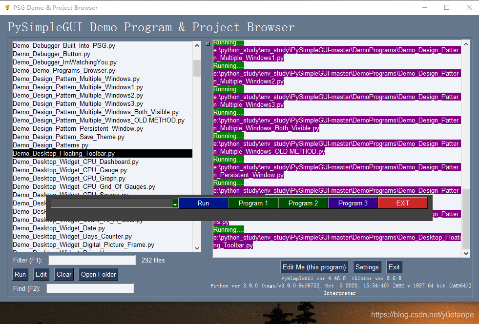Viewport: 479px width, 324px height.
Task: Clear the output with Clear button
Action: pos(64,275)
